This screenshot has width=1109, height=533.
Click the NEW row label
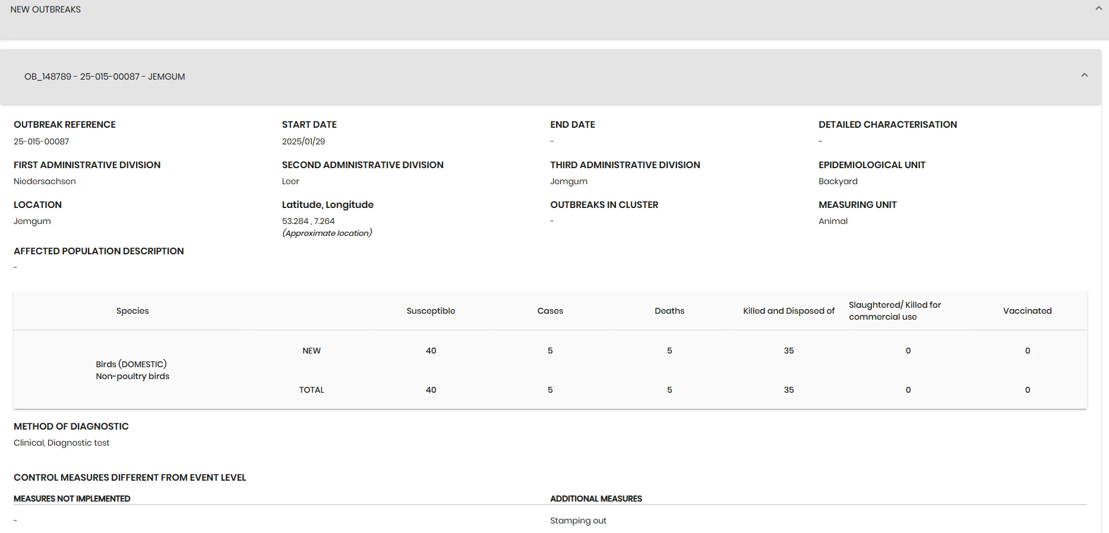pyautogui.click(x=311, y=351)
